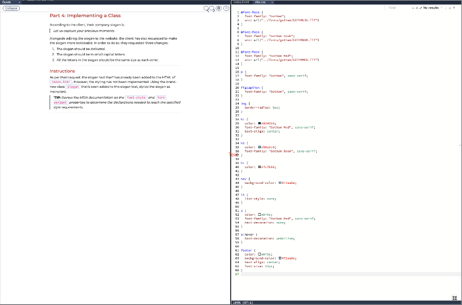Screen dimensions: 462x305
Task: Click the font-style code reference in the TIP box
Action: point(137,98)
